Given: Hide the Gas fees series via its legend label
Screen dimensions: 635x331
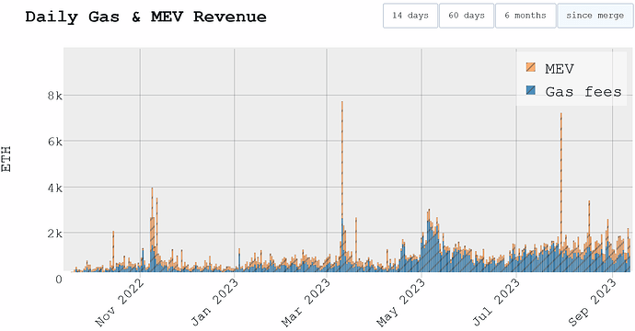Looking at the screenshot, I should [583, 92].
